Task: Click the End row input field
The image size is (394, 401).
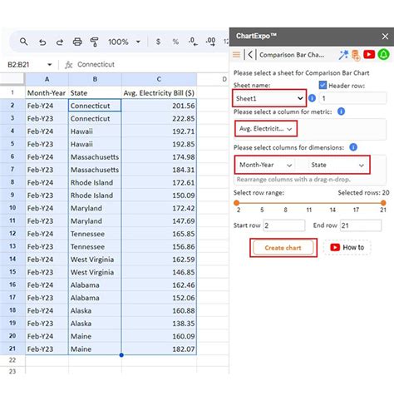Action: [x=361, y=225]
